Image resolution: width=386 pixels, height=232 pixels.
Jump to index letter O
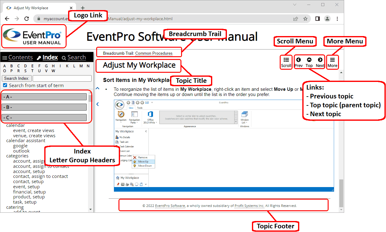pos(4,71)
